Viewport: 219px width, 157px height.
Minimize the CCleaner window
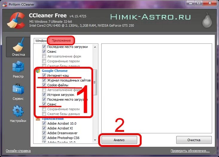[x=191, y=3]
